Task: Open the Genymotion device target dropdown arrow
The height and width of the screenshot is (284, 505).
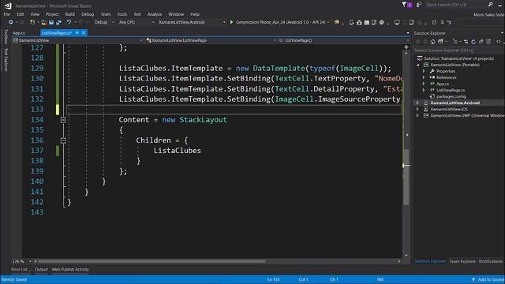Action: 328,22
